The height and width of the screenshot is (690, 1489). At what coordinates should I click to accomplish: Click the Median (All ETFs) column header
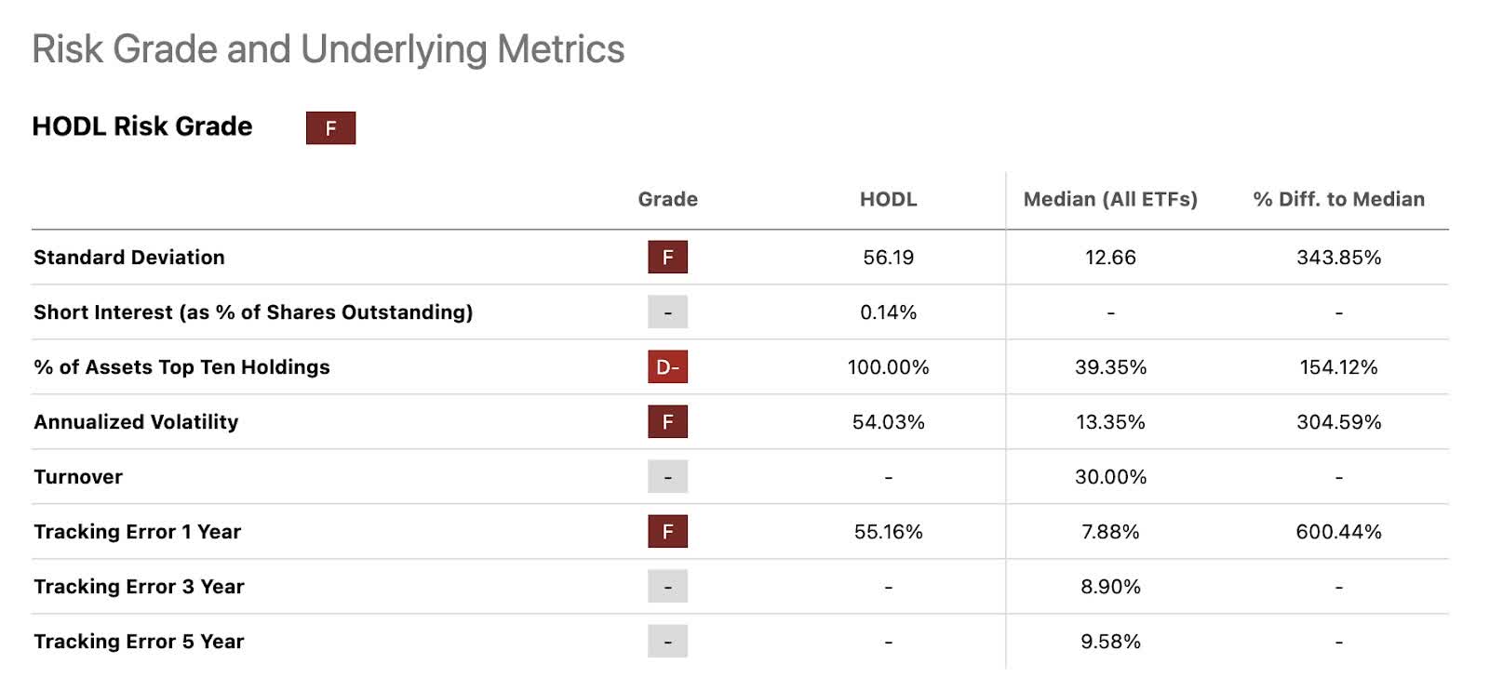tap(1110, 199)
